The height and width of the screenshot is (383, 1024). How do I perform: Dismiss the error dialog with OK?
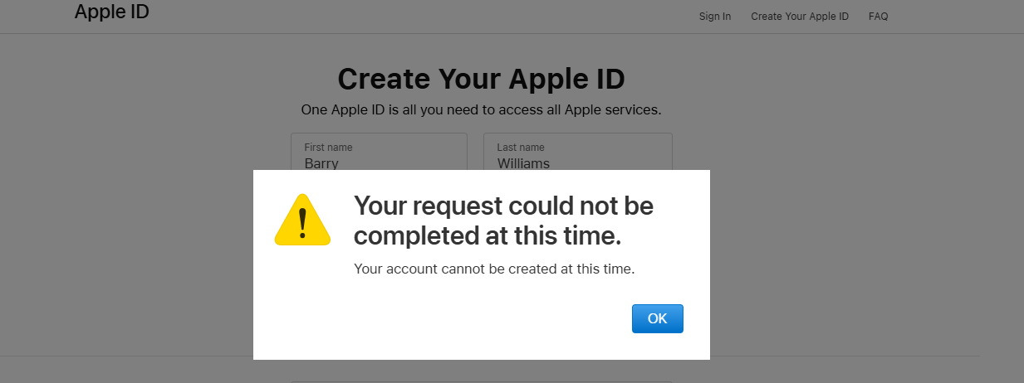658,318
